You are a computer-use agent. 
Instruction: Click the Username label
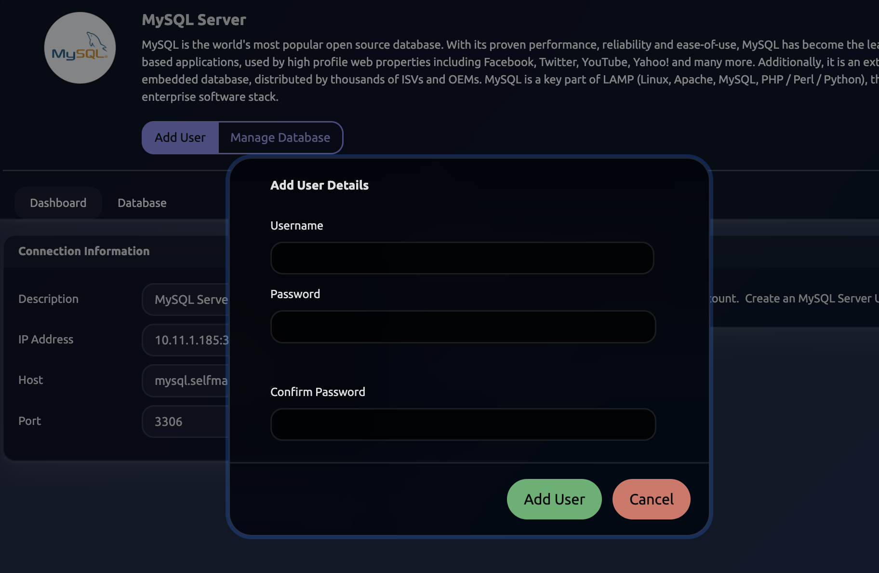pyautogui.click(x=297, y=226)
